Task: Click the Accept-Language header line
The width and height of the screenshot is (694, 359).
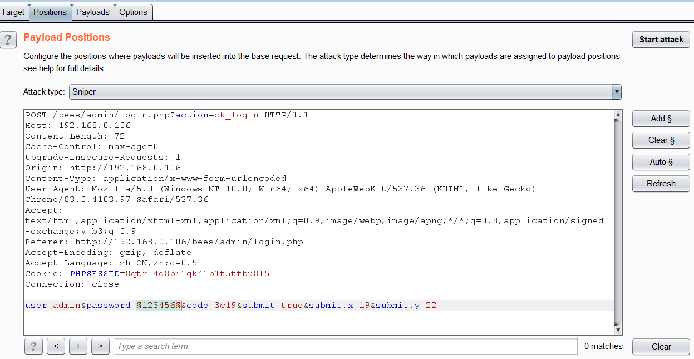Action: point(111,263)
